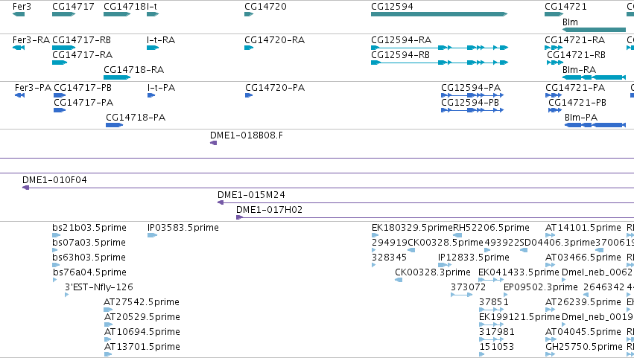Image resolution: width=634 pixels, height=358 pixels.
Task: Click the 373072 EST feature
Action: pos(461,295)
